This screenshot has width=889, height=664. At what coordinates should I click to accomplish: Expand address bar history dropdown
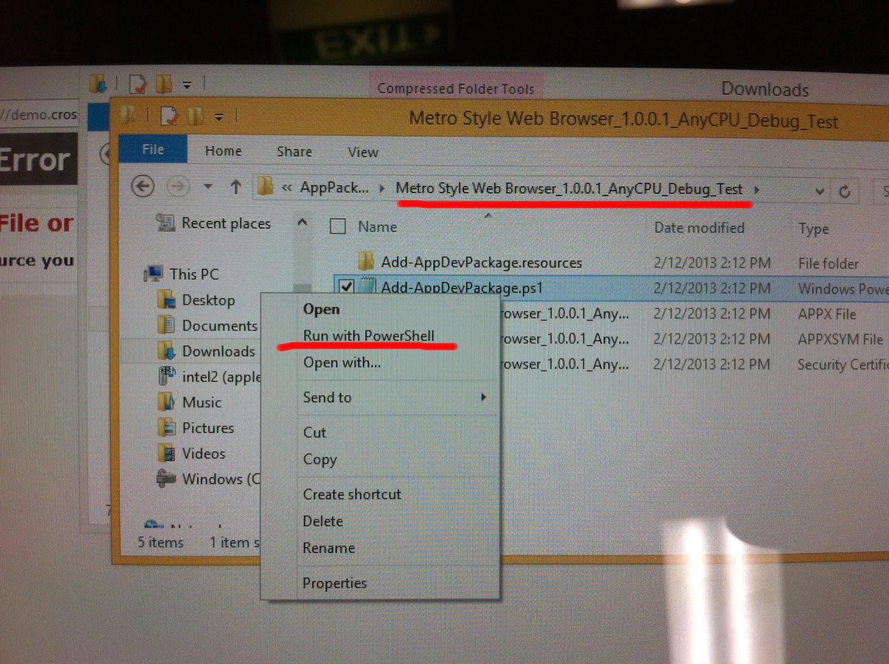(x=820, y=192)
